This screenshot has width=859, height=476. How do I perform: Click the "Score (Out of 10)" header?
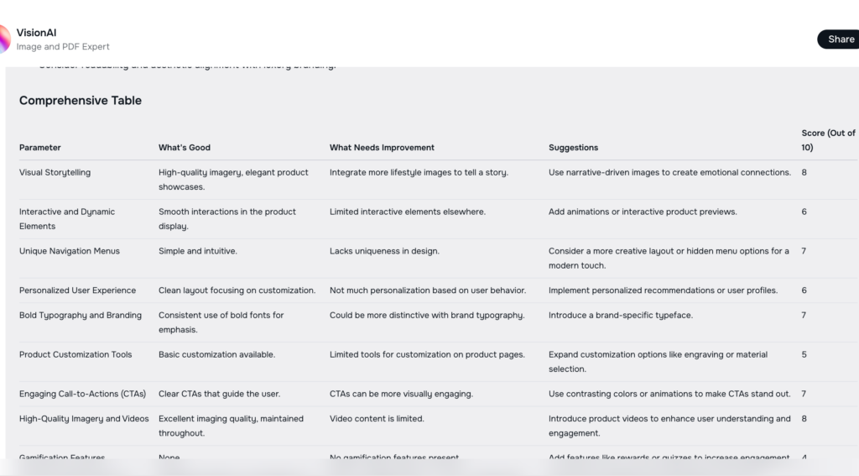pos(828,140)
